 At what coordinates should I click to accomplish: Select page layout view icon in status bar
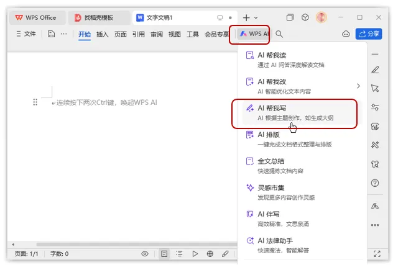164,254
